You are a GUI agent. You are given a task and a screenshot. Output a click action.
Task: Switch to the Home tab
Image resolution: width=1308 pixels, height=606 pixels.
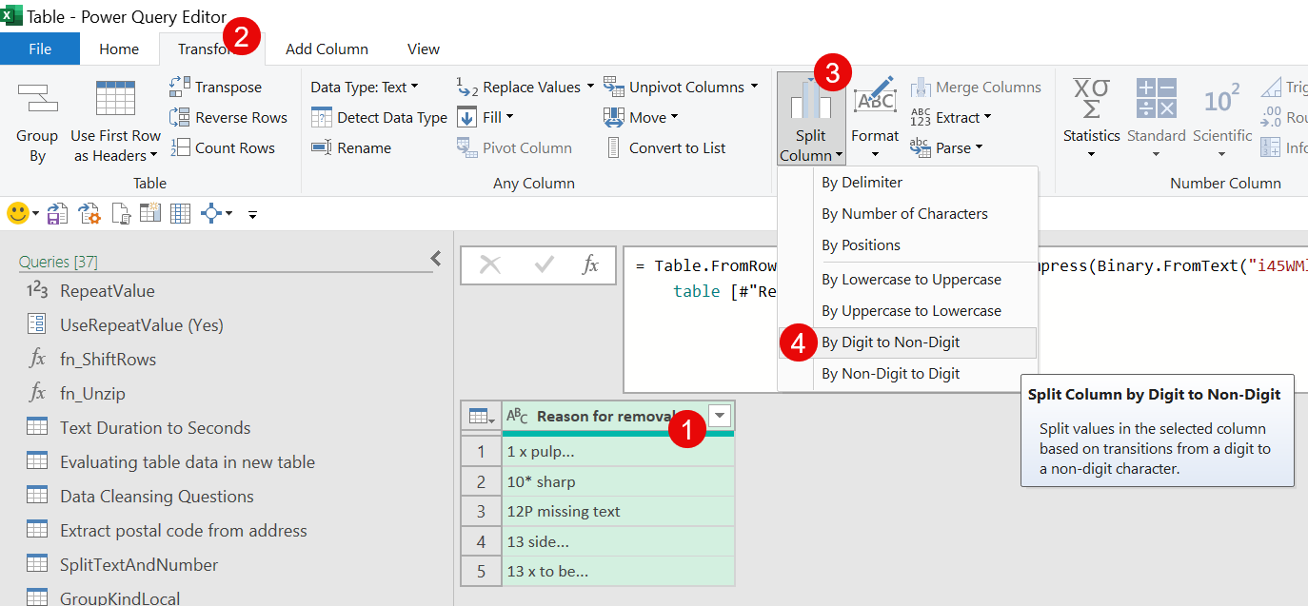tap(119, 49)
